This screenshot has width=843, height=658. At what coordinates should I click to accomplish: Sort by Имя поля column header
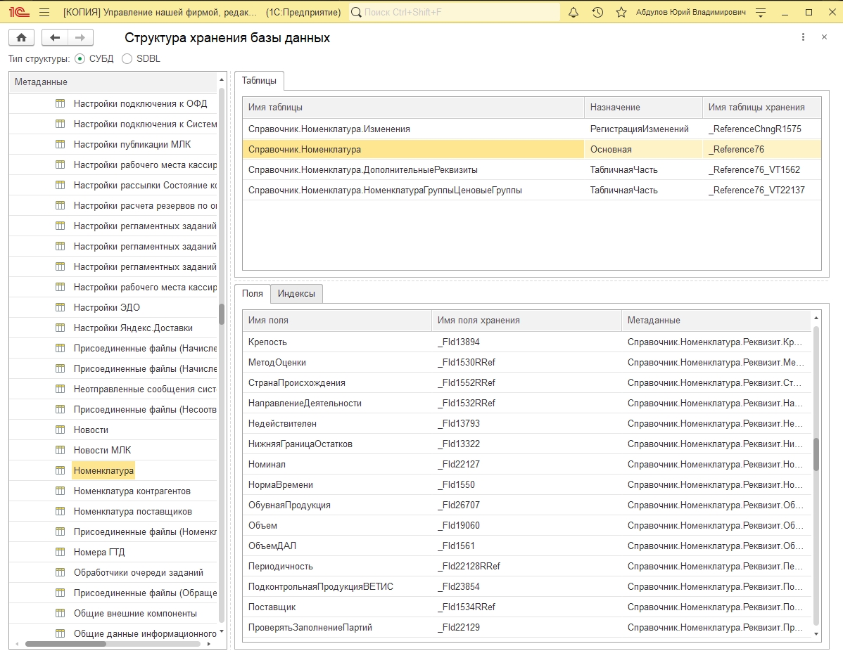(336, 321)
